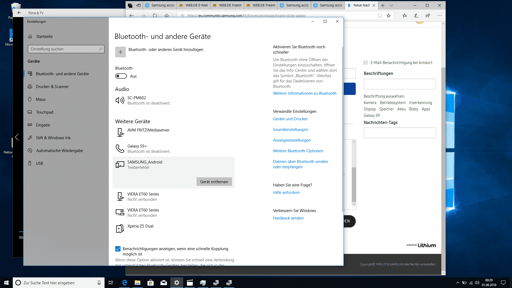Open Maus settings page
Viewport: 512px width, 288px height.
pos(66,99)
